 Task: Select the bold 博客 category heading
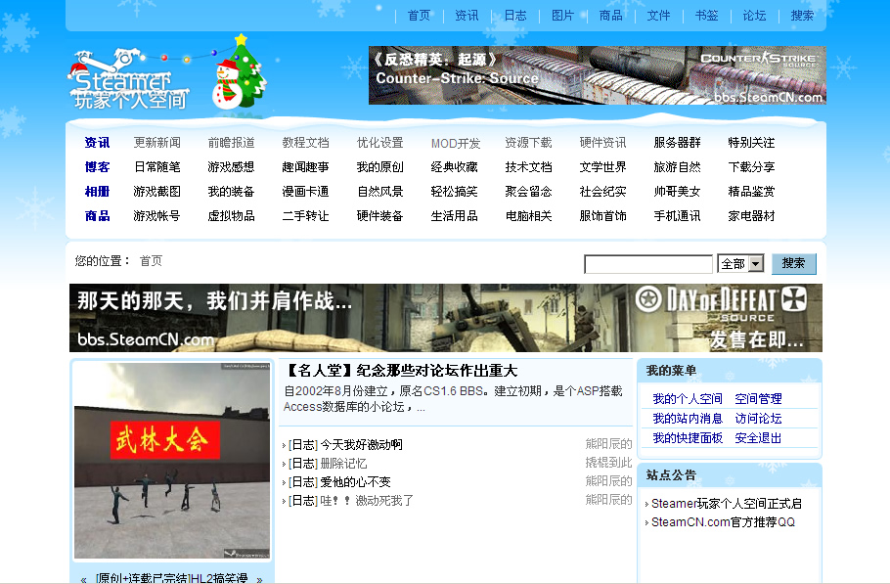(x=97, y=167)
